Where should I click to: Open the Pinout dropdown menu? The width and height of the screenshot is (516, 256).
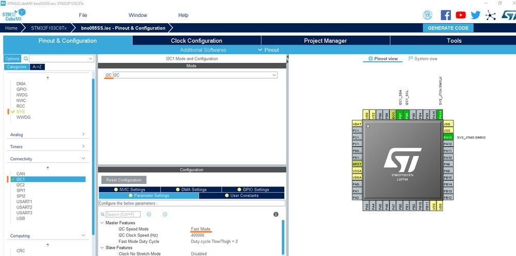[268, 50]
